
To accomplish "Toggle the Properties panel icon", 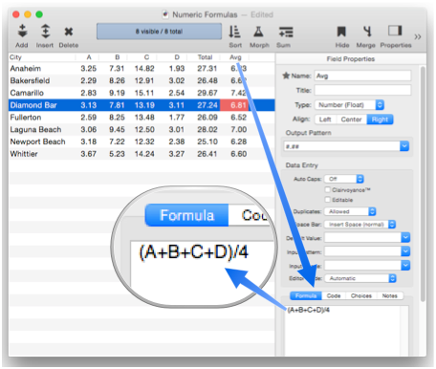I will pyautogui.click(x=395, y=31).
